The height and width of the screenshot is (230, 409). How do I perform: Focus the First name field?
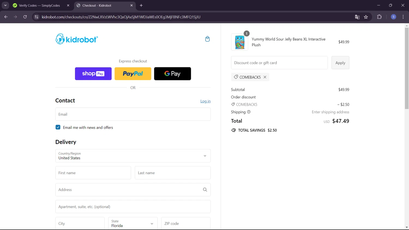point(93,173)
